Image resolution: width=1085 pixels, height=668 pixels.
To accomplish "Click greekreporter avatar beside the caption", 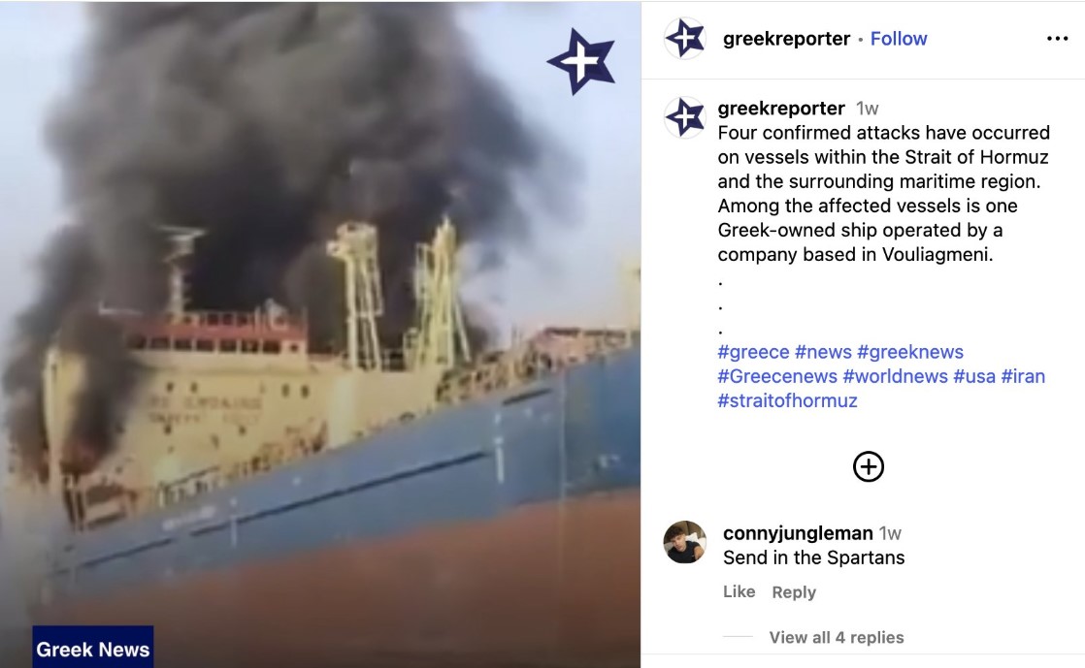I will (684, 117).
